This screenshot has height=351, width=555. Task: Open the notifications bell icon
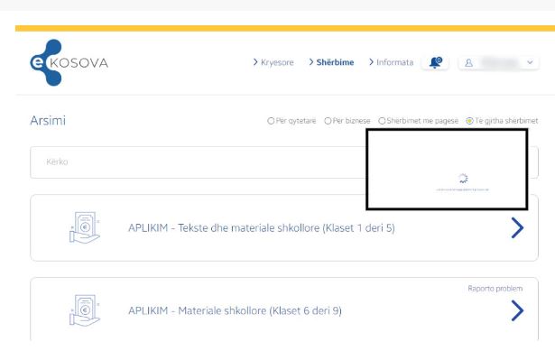pyautogui.click(x=435, y=62)
